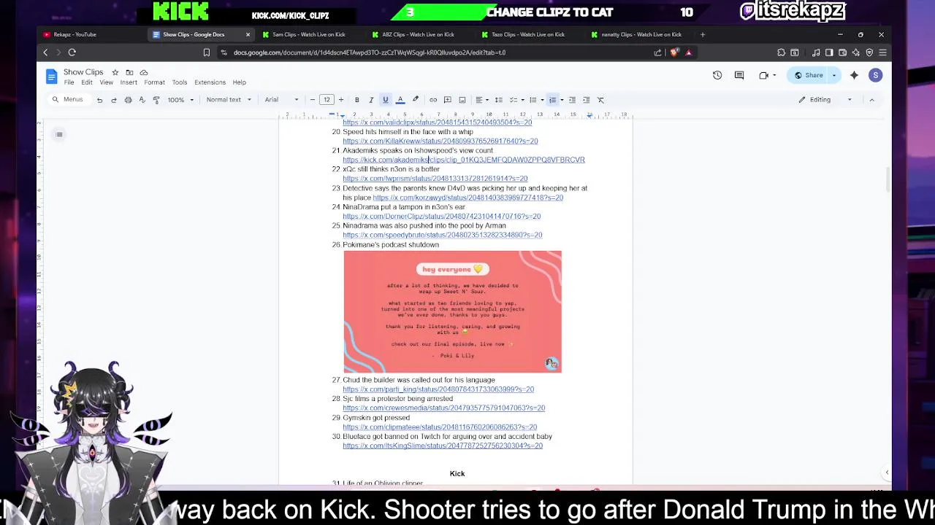Print the Show Clips document
Screen dimensions: 935x525
128,100
